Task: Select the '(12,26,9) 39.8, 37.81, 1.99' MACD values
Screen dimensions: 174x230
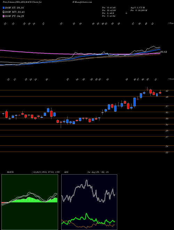Action: (45, 172)
